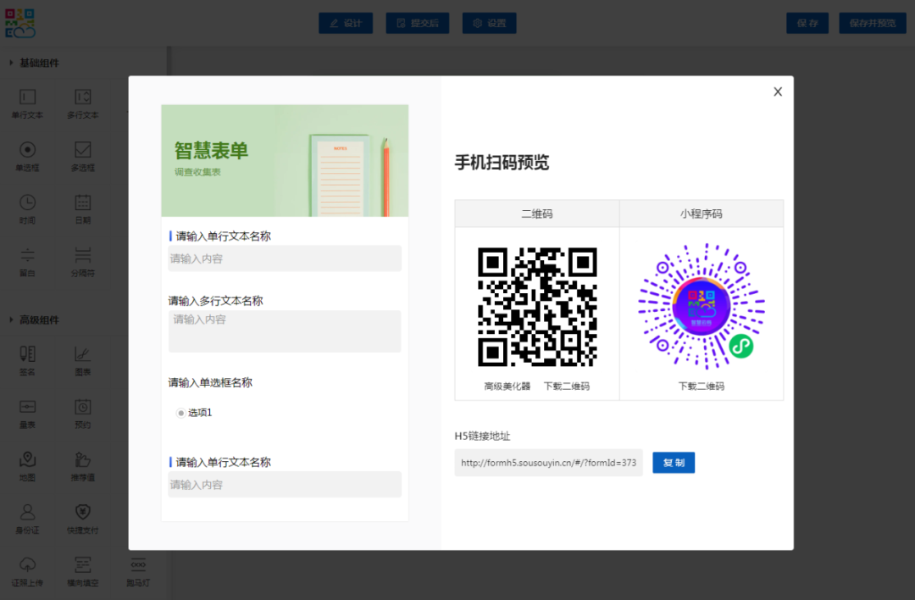Select the 图表 (chart) component icon

click(82, 359)
